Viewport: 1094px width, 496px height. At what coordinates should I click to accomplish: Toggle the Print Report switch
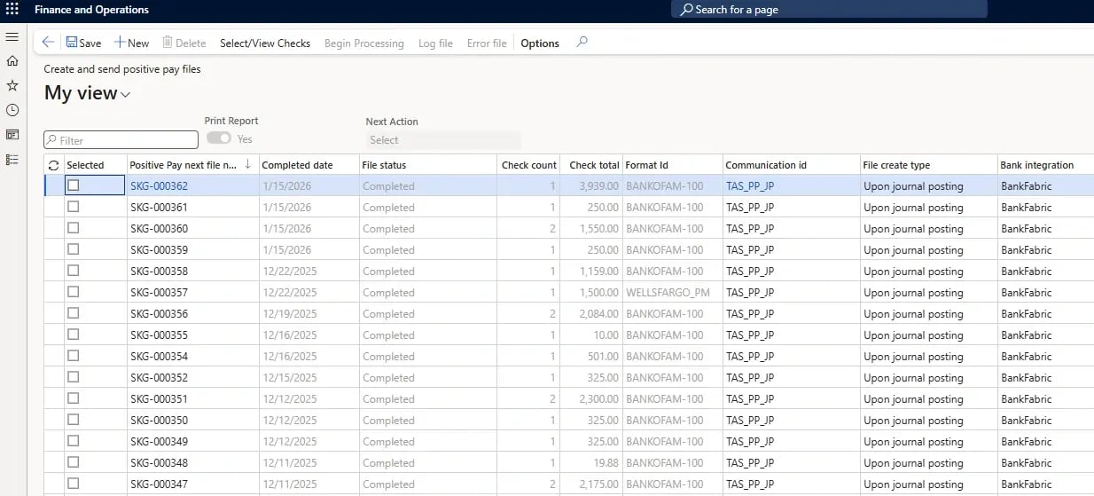pos(219,138)
